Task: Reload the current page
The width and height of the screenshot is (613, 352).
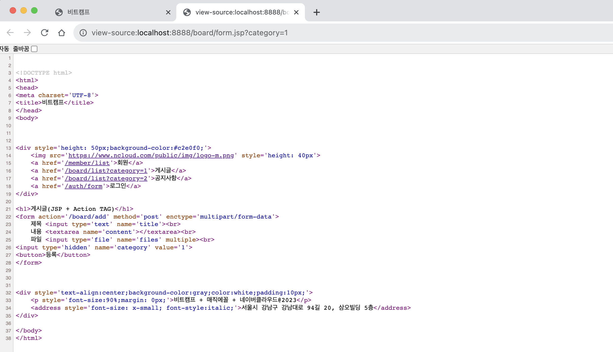Action: click(x=44, y=33)
